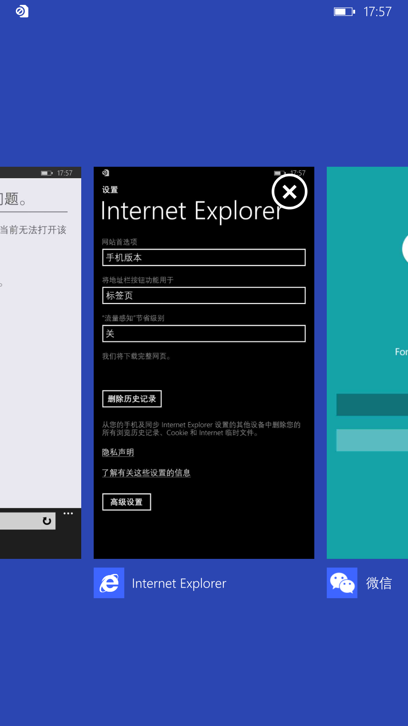Tap the battery icon in the status bar
The height and width of the screenshot is (726, 408).
click(x=345, y=12)
